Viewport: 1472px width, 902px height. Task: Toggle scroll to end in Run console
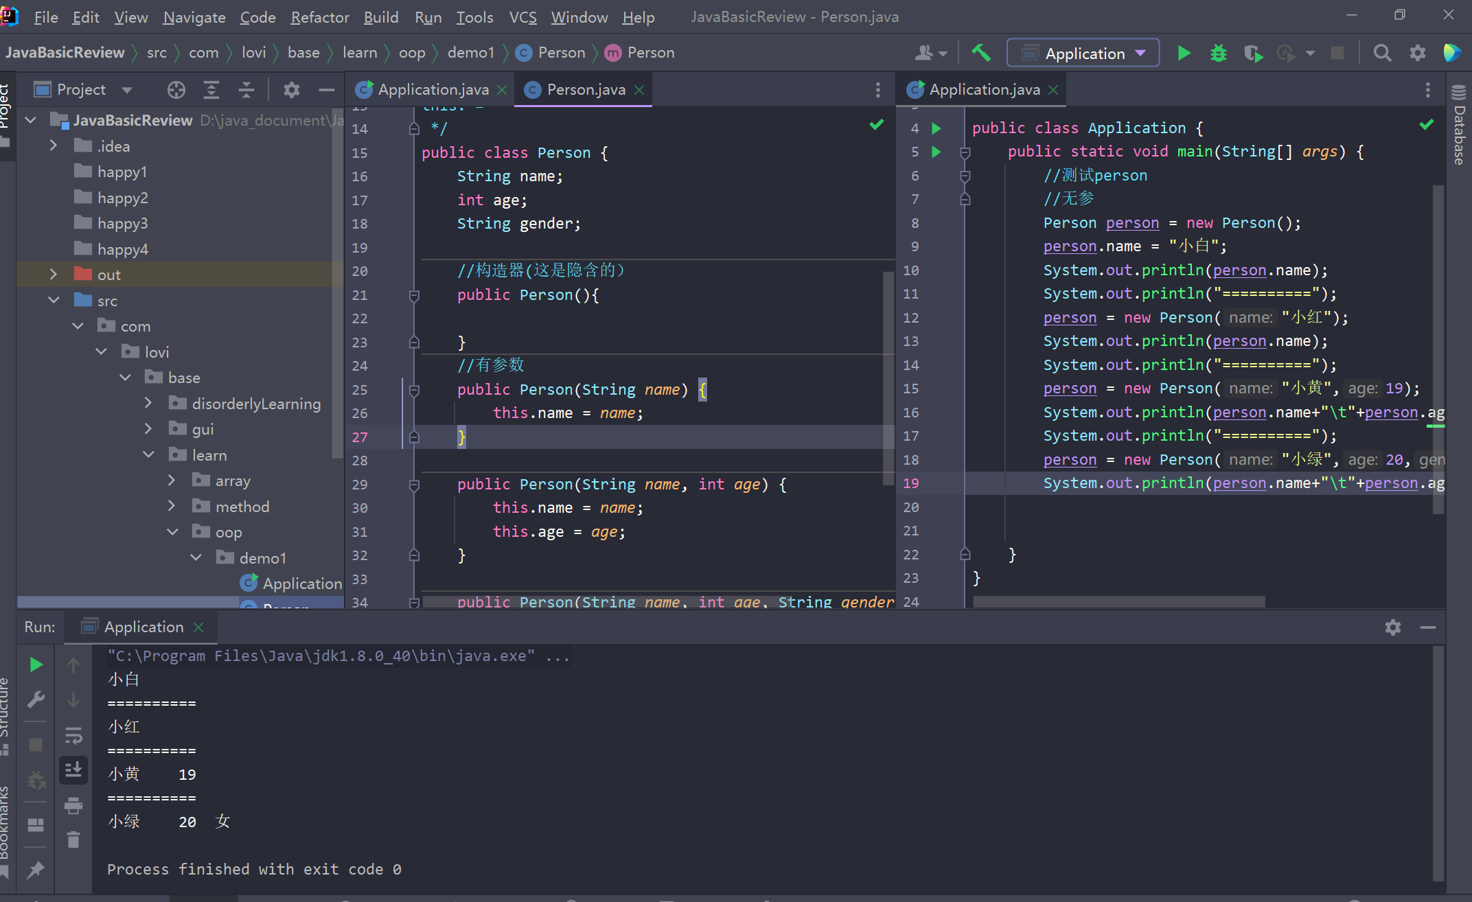73,770
